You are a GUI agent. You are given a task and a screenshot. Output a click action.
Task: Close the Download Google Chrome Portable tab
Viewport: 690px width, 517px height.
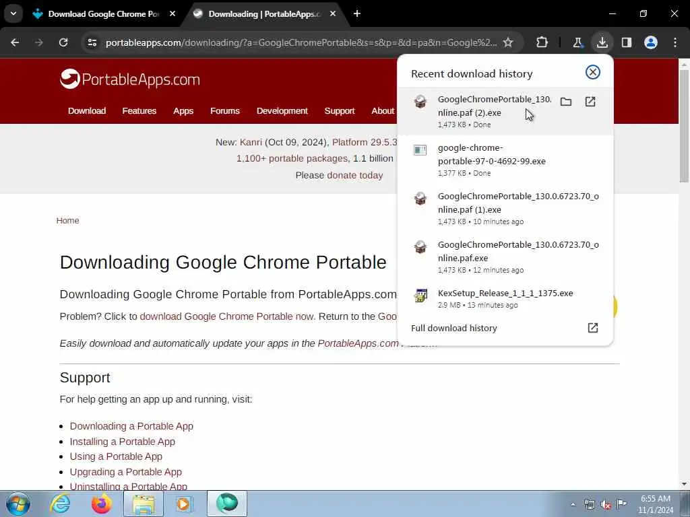172,14
